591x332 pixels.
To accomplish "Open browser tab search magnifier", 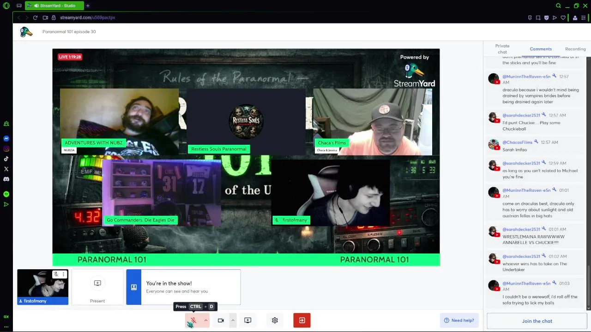I will click(x=558, y=6).
